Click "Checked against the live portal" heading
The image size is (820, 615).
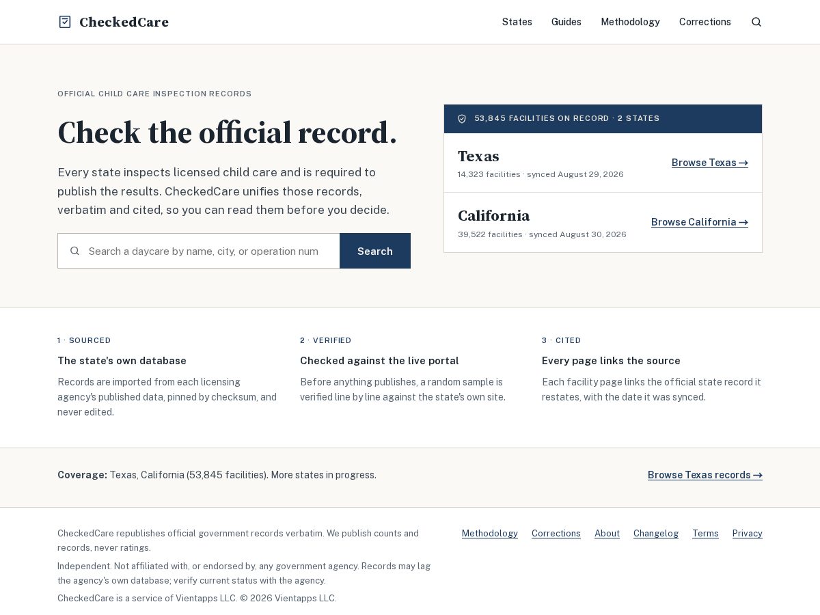click(x=379, y=361)
